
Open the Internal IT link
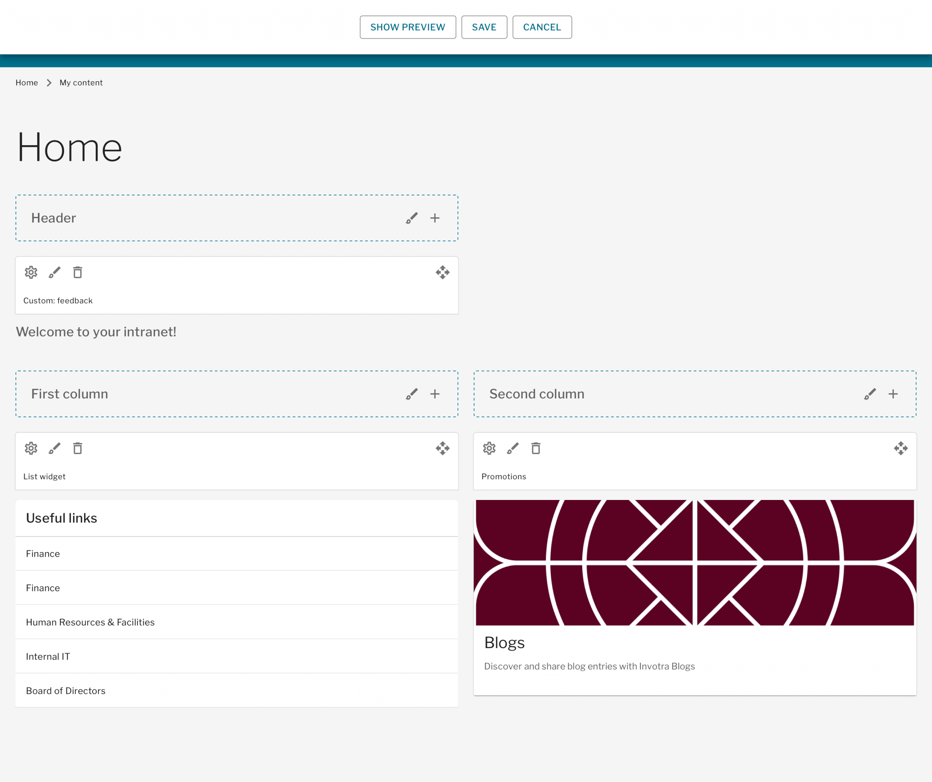[x=48, y=656]
